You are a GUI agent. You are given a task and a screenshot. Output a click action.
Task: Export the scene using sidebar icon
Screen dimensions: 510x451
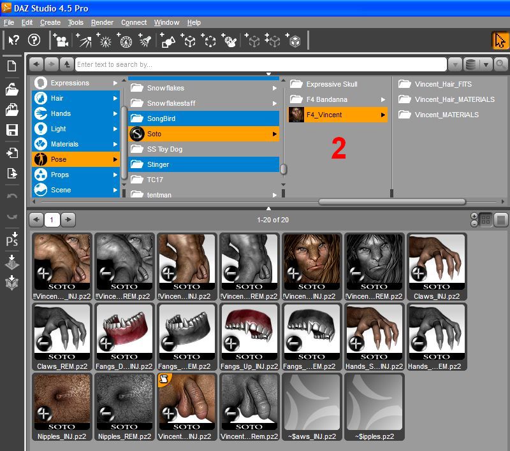coord(12,173)
